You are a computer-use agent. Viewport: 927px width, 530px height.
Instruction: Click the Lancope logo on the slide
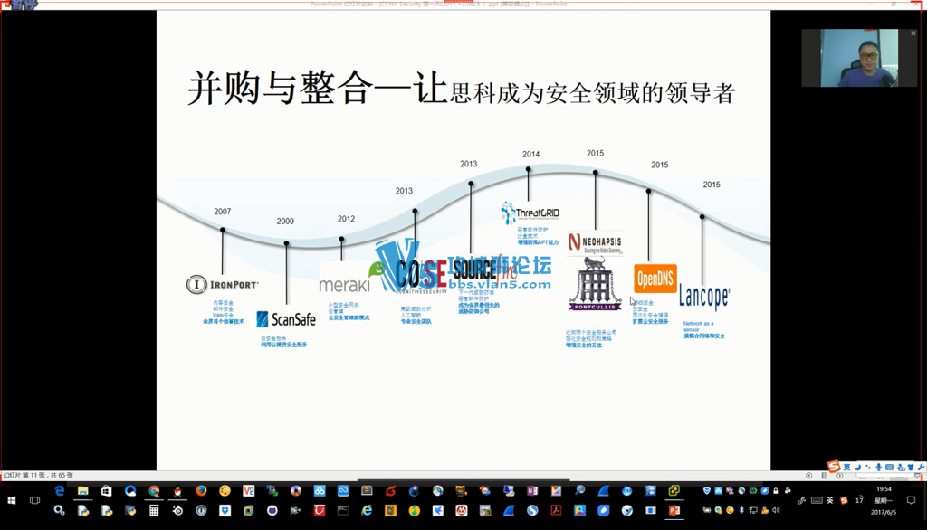(x=704, y=296)
